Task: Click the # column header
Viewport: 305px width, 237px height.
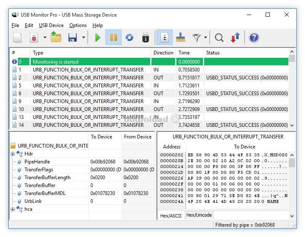Action: 20,53
